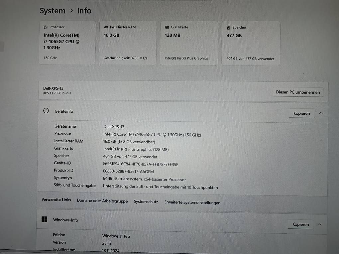The image size is (339, 254).
Task: Click Diesen PC umbenennen button
Action: (298, 92)
